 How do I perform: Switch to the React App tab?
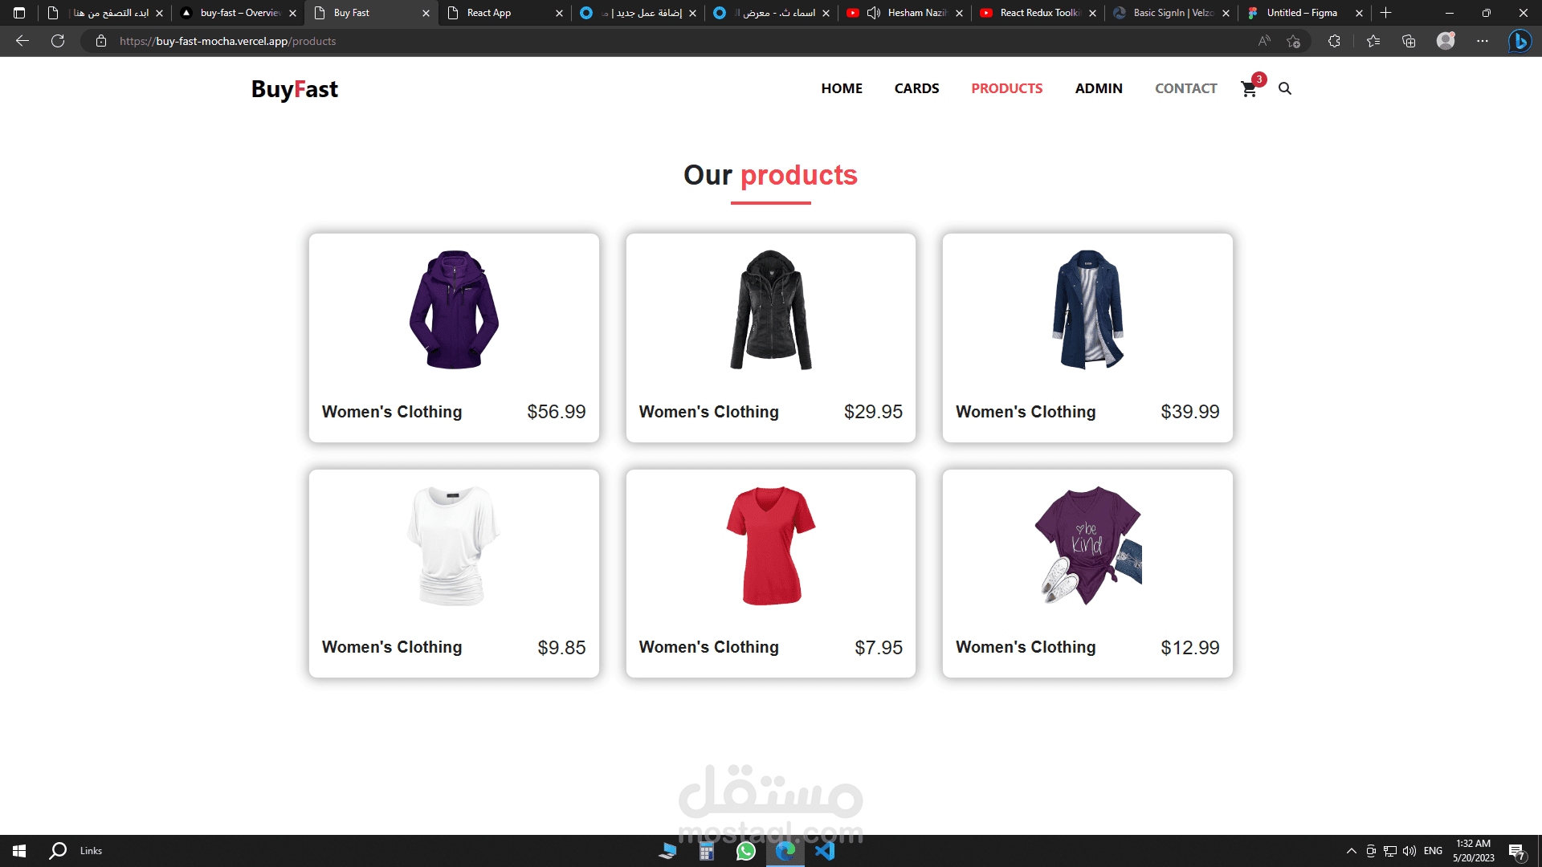pyautogui.click(x=490, y=13)
